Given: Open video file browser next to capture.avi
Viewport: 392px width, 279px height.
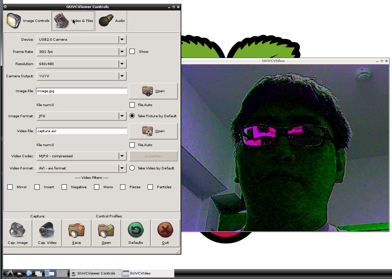Looking at the screenshot, I should 153,131.
